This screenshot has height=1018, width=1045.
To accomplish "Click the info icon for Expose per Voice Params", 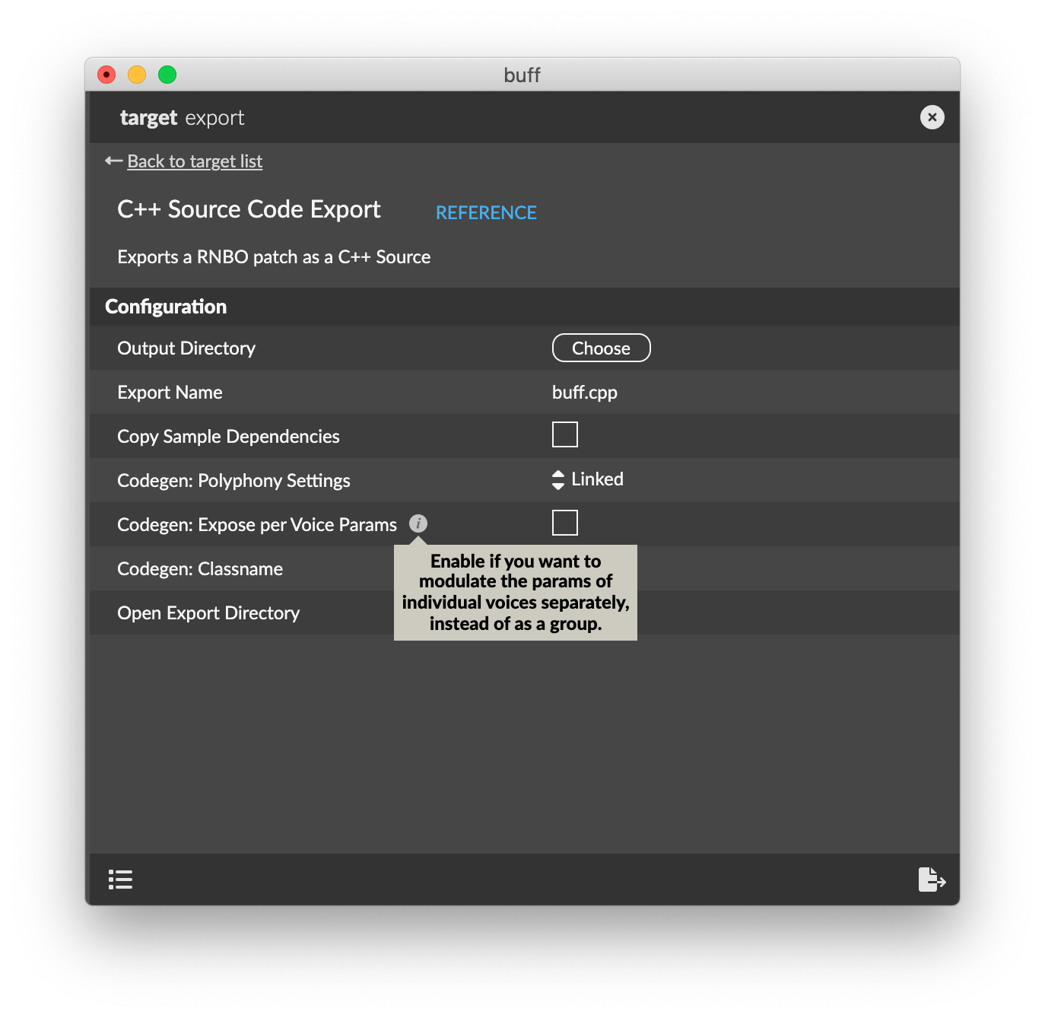I will point(418,523).
